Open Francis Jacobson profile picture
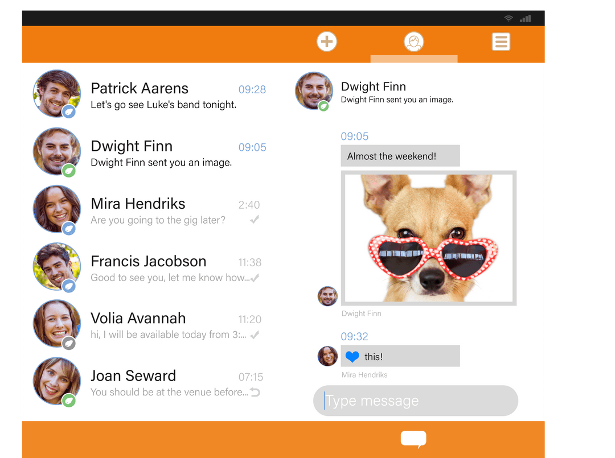 (x=57, y=266)
